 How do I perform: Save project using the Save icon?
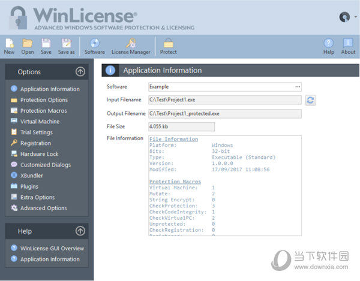click(x=46, y=46)
